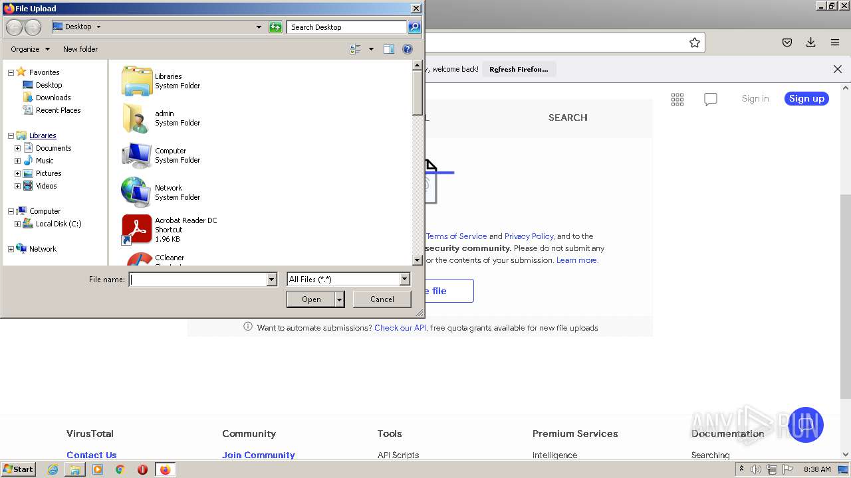Launch Chrome from the taskbar
This screenshot has height=478, width=851.
coord(120,469)
